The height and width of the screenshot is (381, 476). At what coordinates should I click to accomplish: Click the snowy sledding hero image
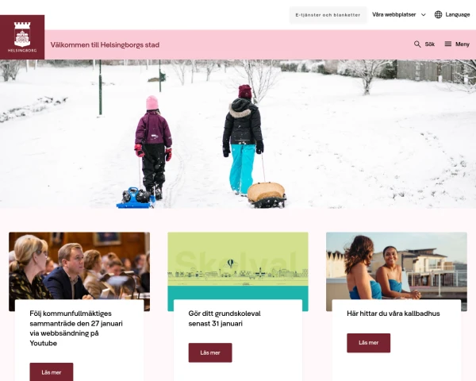point(238,134)
